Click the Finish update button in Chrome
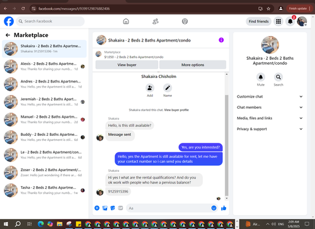The image size is (315, 229). pos(300,9)
